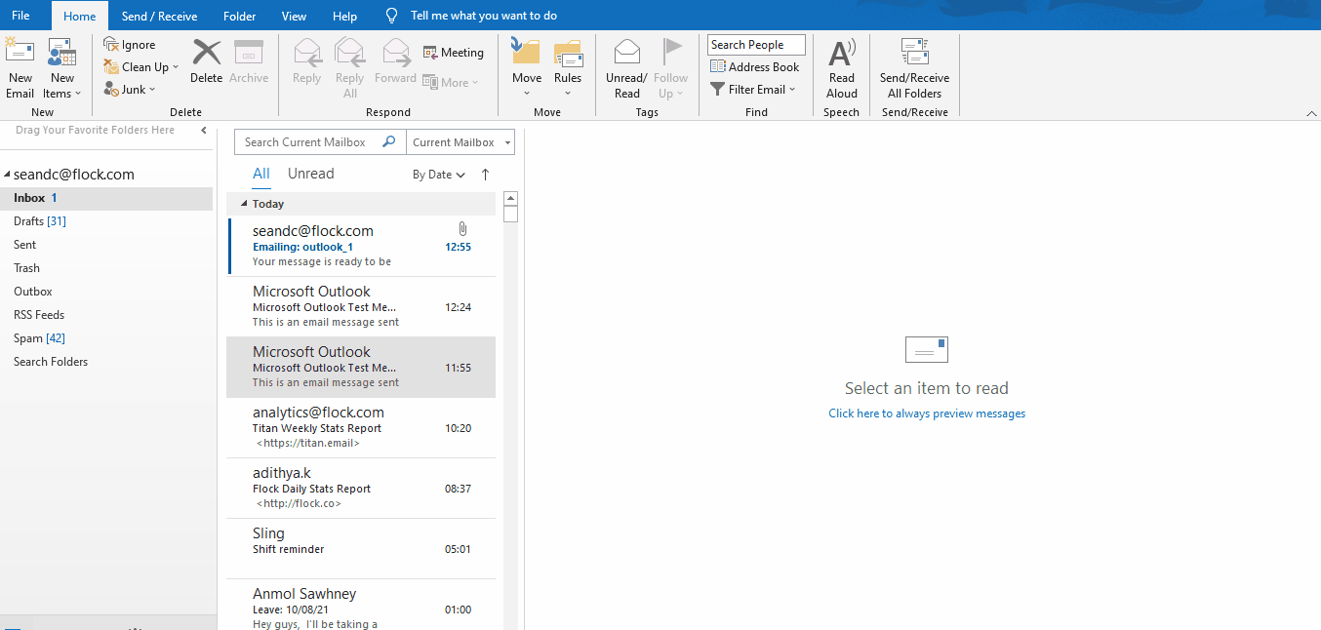Click the Search People field
Viewport: 1321px width, 630px height.
pyautogui.click(x=756, y=45)
